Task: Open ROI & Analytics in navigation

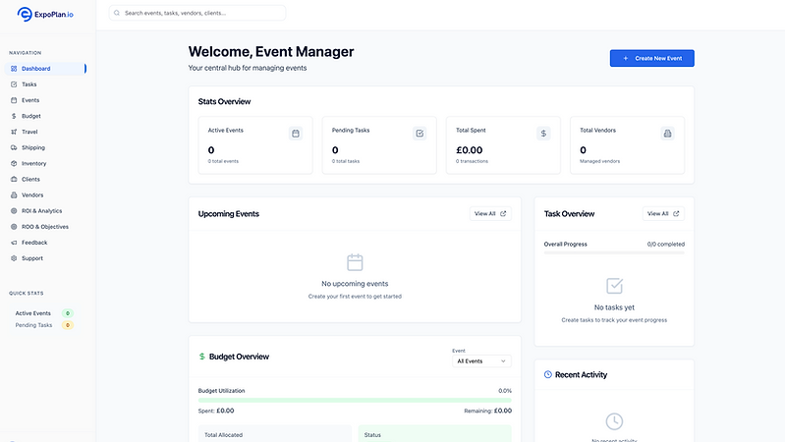Action: click(x=45, y=211)
